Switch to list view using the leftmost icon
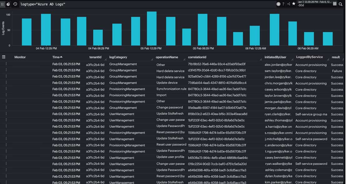The width and height of the screenshot is (348, 184). (x=3, y=4)
